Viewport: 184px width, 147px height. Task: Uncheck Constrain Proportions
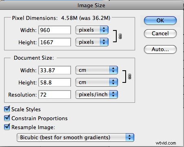click(7, 118)
